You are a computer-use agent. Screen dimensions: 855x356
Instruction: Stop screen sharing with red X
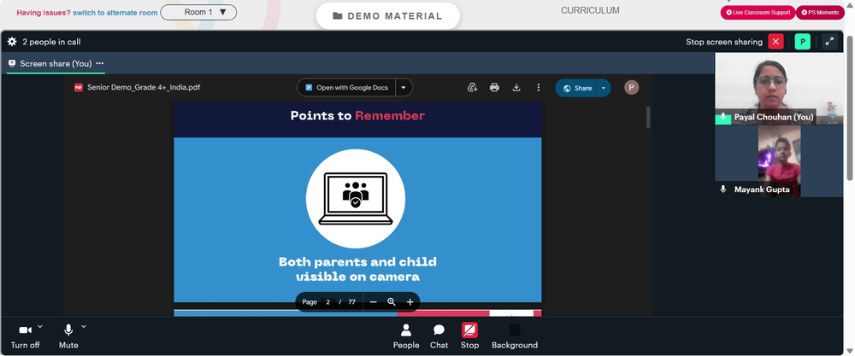775,42
